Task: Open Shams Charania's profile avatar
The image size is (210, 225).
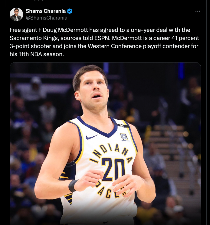Action: (x=16, y=14)
